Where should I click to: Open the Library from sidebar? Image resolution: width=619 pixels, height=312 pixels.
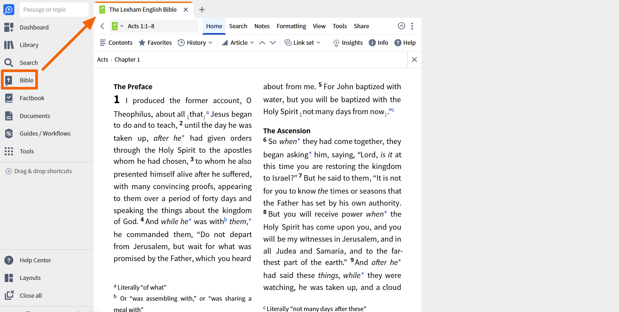[x=21, y=45]
